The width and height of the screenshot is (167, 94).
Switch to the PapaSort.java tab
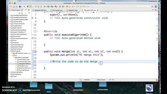click(72, 10)
